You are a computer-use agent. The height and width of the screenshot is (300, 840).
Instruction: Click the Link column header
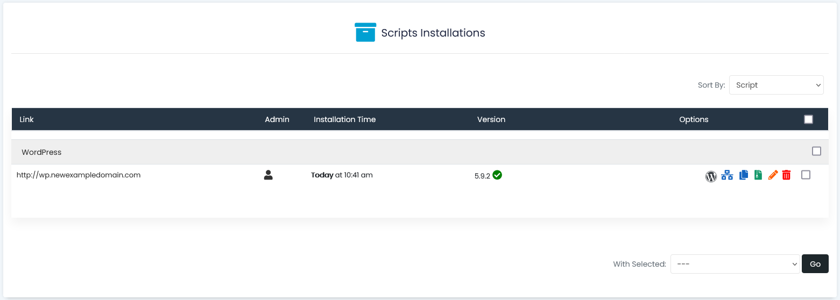(x=26, y=119)
